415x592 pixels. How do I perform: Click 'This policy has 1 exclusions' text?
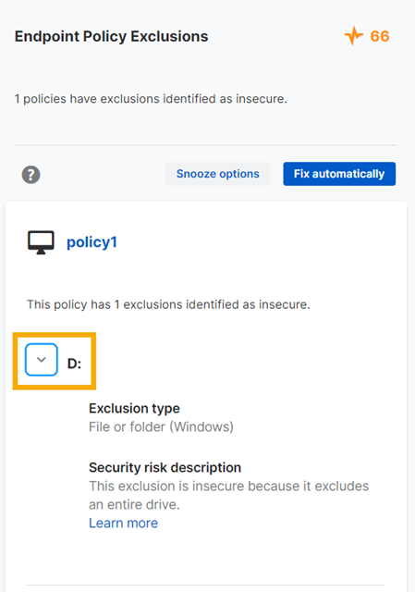(168, 304)
